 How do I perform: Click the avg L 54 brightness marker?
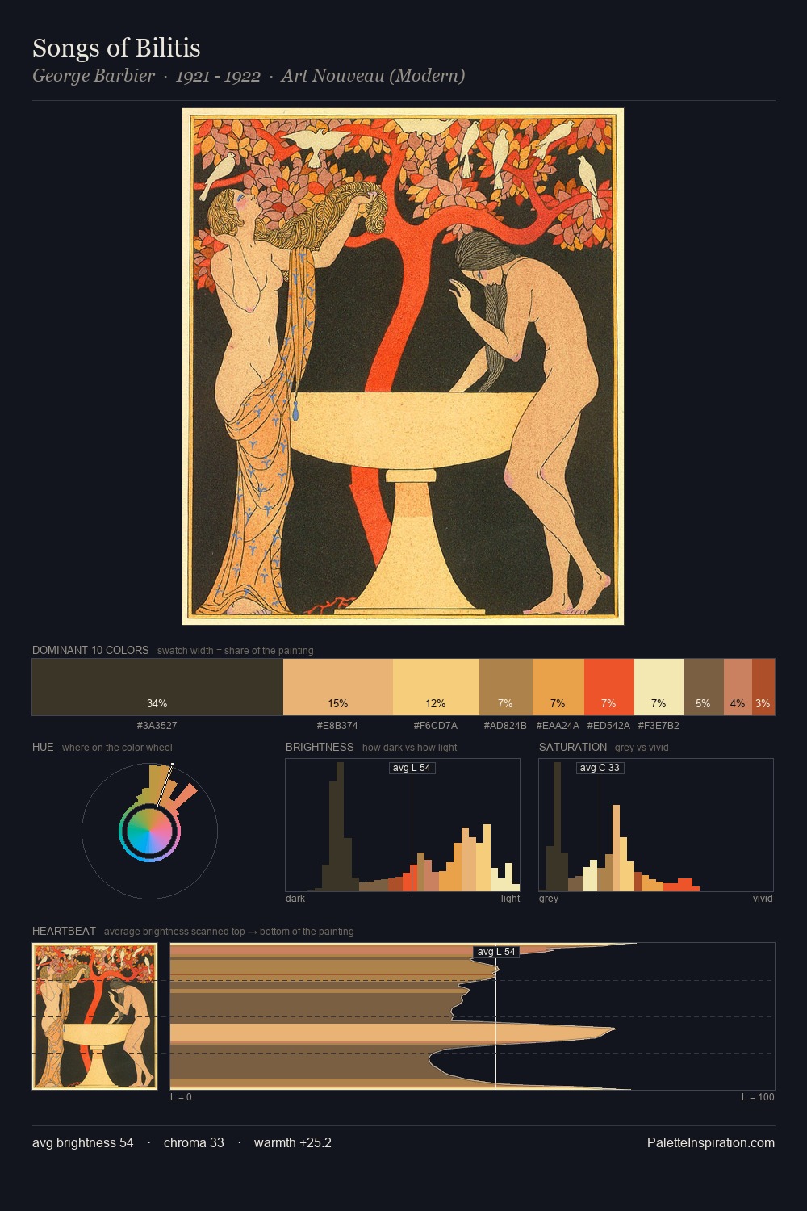pyautogui.click(x=412, y=768)
